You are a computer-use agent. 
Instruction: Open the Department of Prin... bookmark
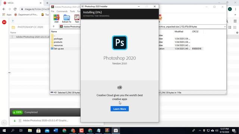[26, 15]
